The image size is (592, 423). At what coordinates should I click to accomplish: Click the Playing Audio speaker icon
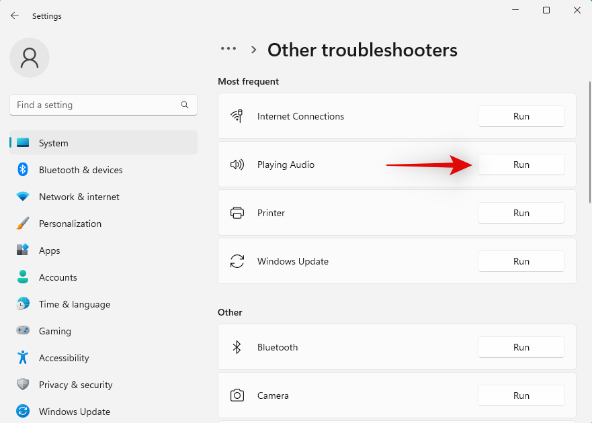[x=237, y=164]
